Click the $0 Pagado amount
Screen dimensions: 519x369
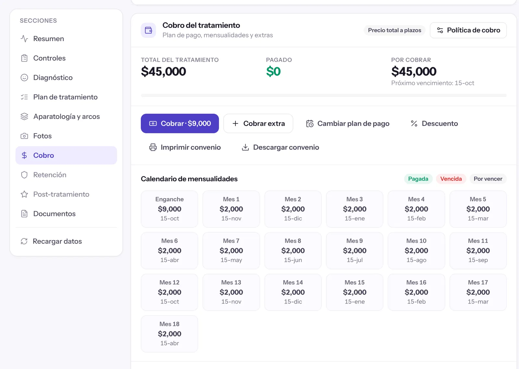pos(273,71)
